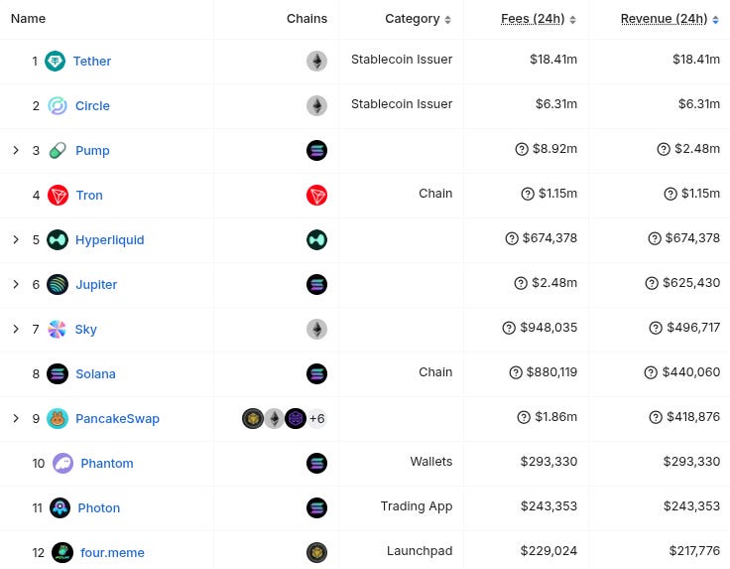Open the Tether protocol link
The image size is (730, 569).
pyautogui.click(x=92, y=61)
